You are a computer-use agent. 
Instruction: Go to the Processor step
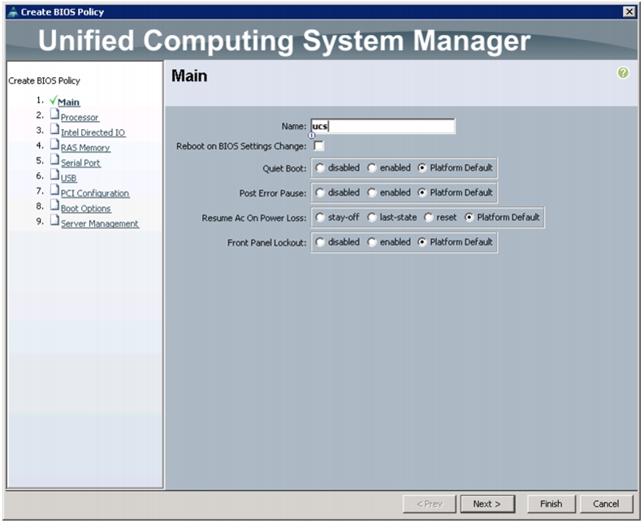80,118
